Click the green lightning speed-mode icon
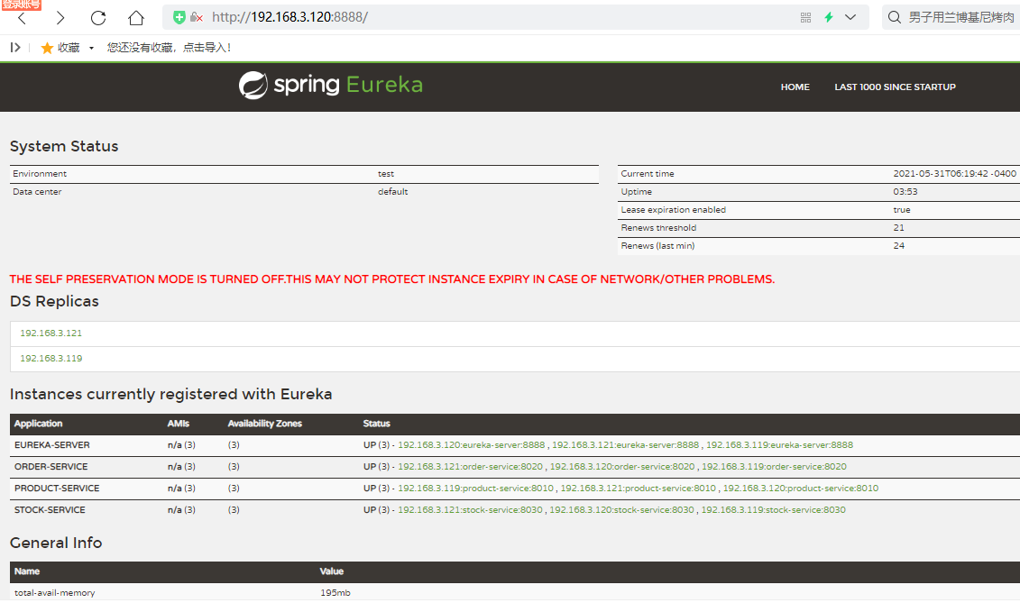This screenshot has width=1020, height=603. (829, 17)
